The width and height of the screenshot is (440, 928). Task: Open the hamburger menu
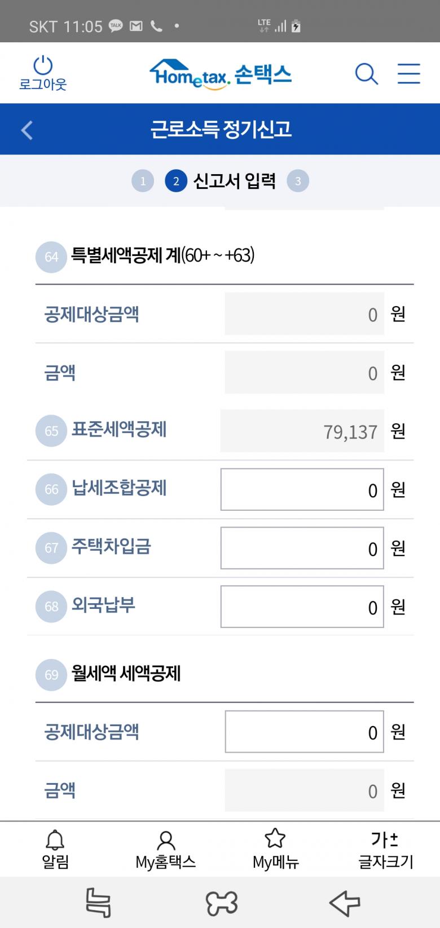point(408,74)
